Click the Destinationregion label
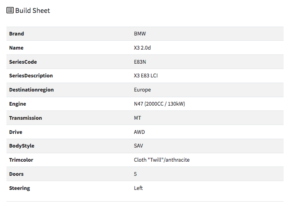Screen dimensions: 286x202 [x=31, y=90]
